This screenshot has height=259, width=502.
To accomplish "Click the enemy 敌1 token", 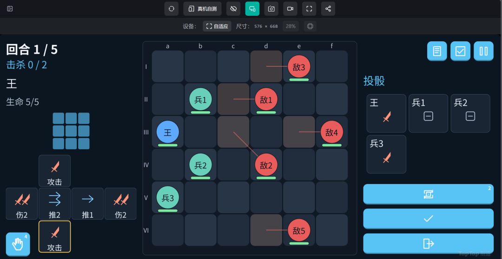I will [266, 99].
